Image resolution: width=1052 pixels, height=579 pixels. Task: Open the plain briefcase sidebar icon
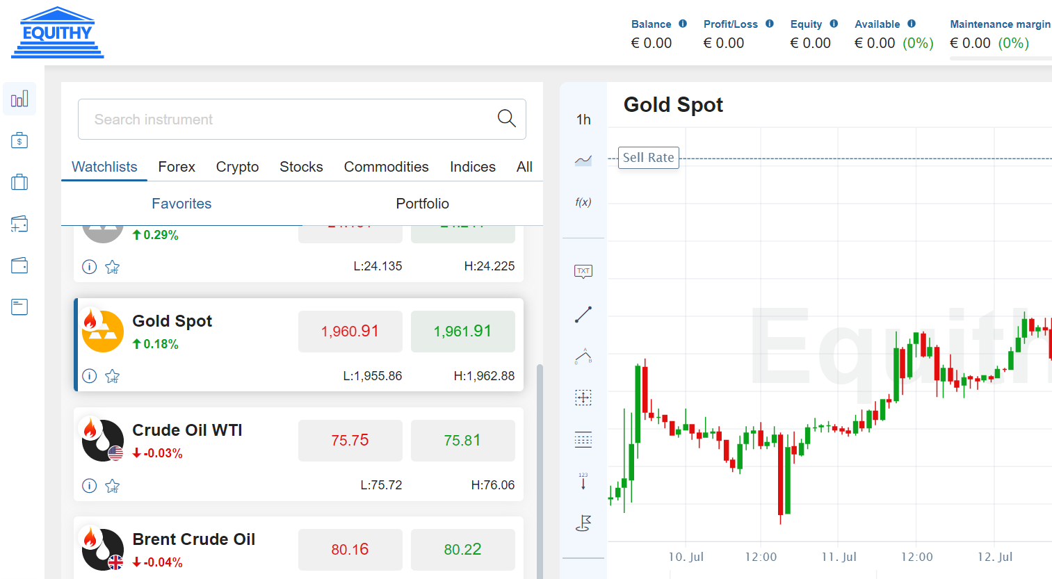19,182
